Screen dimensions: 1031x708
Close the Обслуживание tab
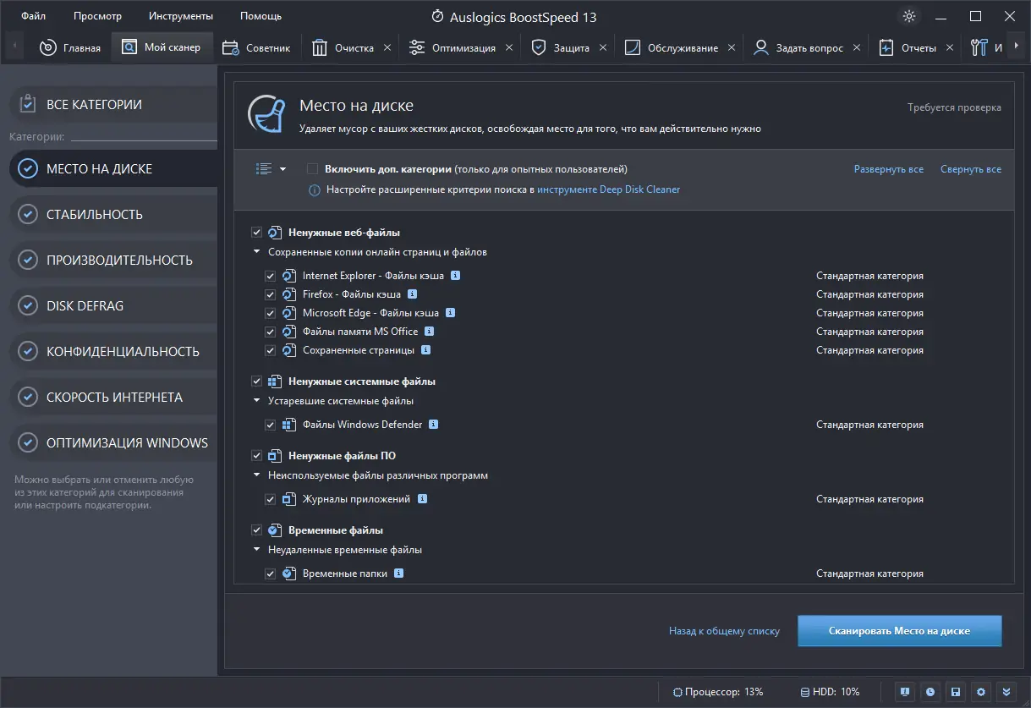pyautogui.click(x=732, y=48)
